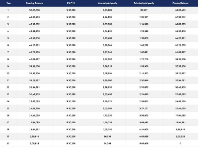The width and height of the screenshot is (198, 148).
Task: Click the year 20 closing balance of 0
Action: 181,144
